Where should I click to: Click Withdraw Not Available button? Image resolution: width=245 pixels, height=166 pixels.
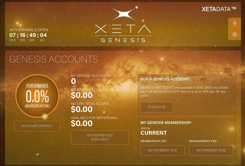click(100, 137)
